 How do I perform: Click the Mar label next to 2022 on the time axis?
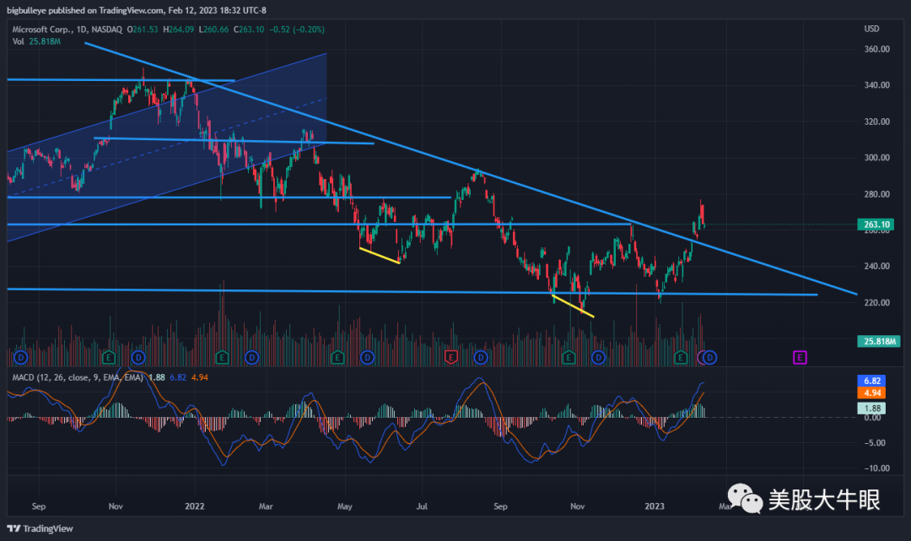pos(266,506)
